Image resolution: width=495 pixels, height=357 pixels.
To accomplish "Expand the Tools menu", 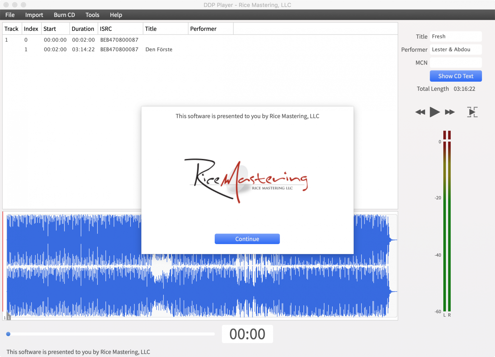I will pyautogui.click(x=92, y=15).
